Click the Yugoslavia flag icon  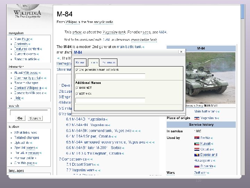click(197, 118)
